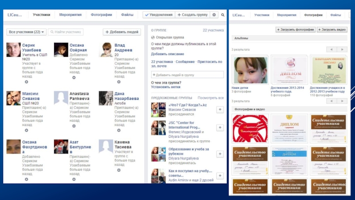Join «Что? Где? Когда?».kz with plus button
Viewport: 355px width, 200px height.
tap(220, 109)
